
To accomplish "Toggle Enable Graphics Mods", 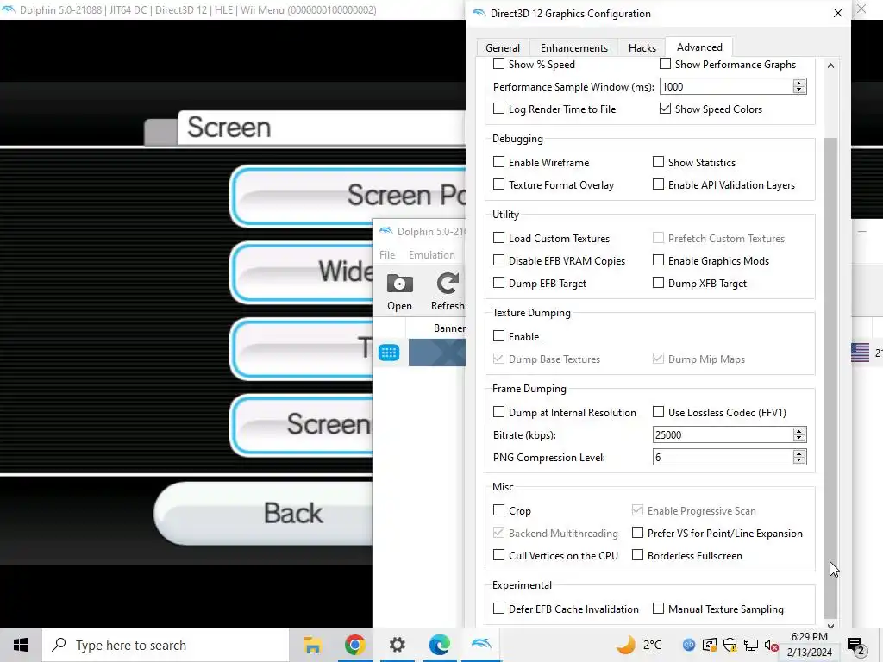I will tap(658, 260).
